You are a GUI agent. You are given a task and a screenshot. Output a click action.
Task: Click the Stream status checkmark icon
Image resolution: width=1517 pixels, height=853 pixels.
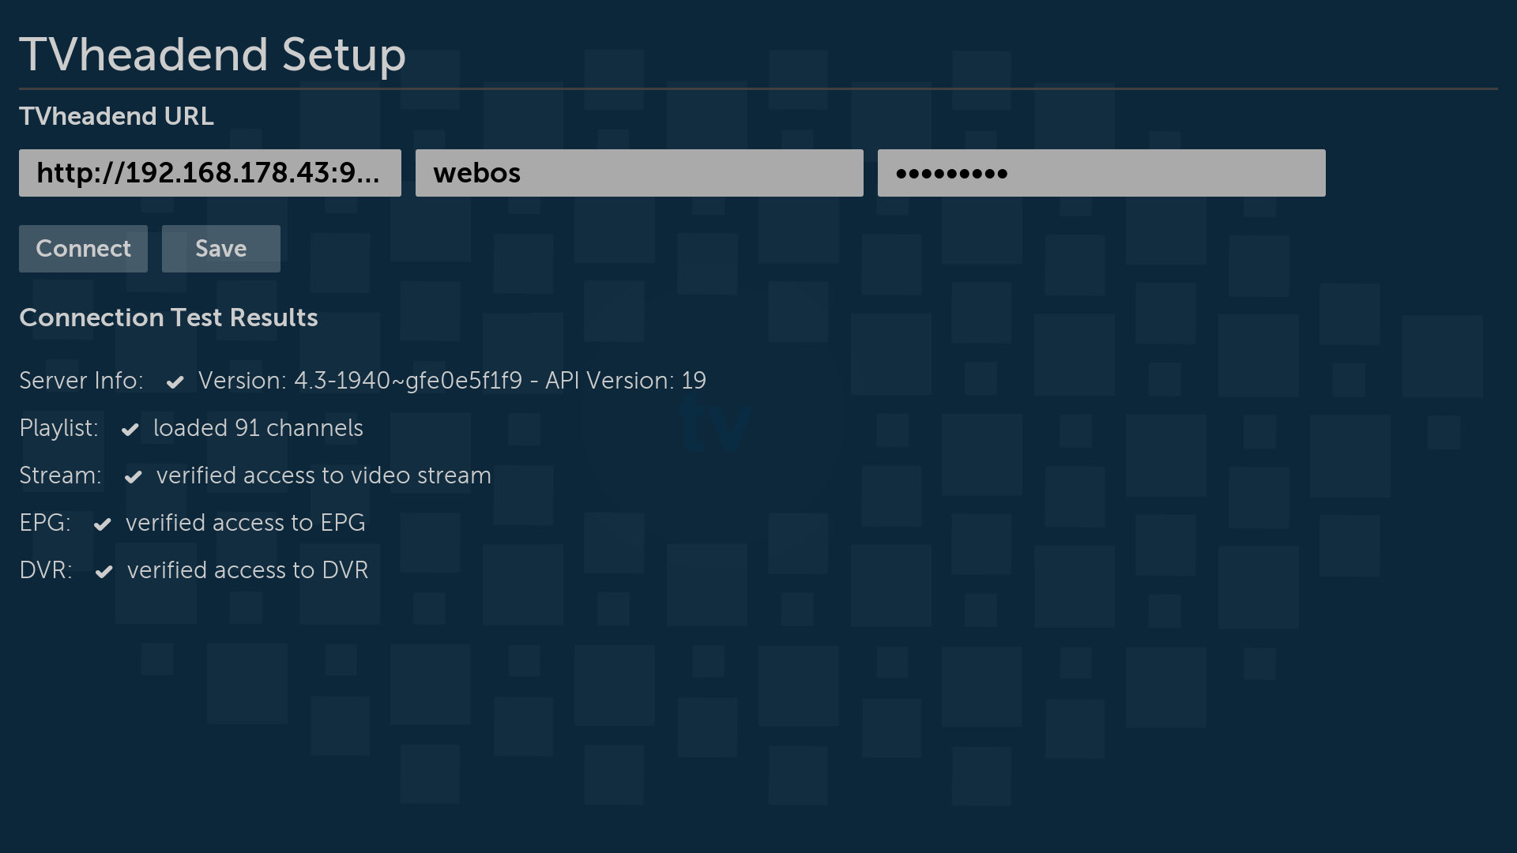click(133, 477)
